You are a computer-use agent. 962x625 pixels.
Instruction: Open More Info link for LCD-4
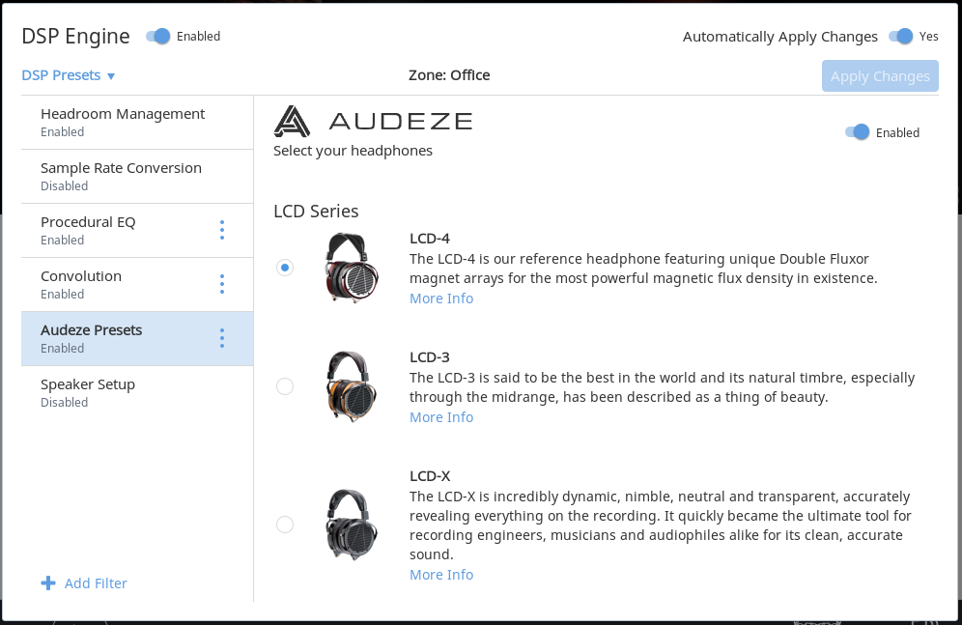(x=441, y=298)
